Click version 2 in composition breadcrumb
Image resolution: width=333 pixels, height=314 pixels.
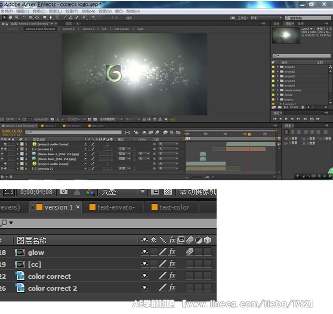coord(69,29)
